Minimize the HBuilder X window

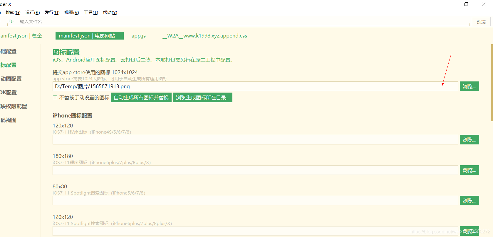click(449, 4)
